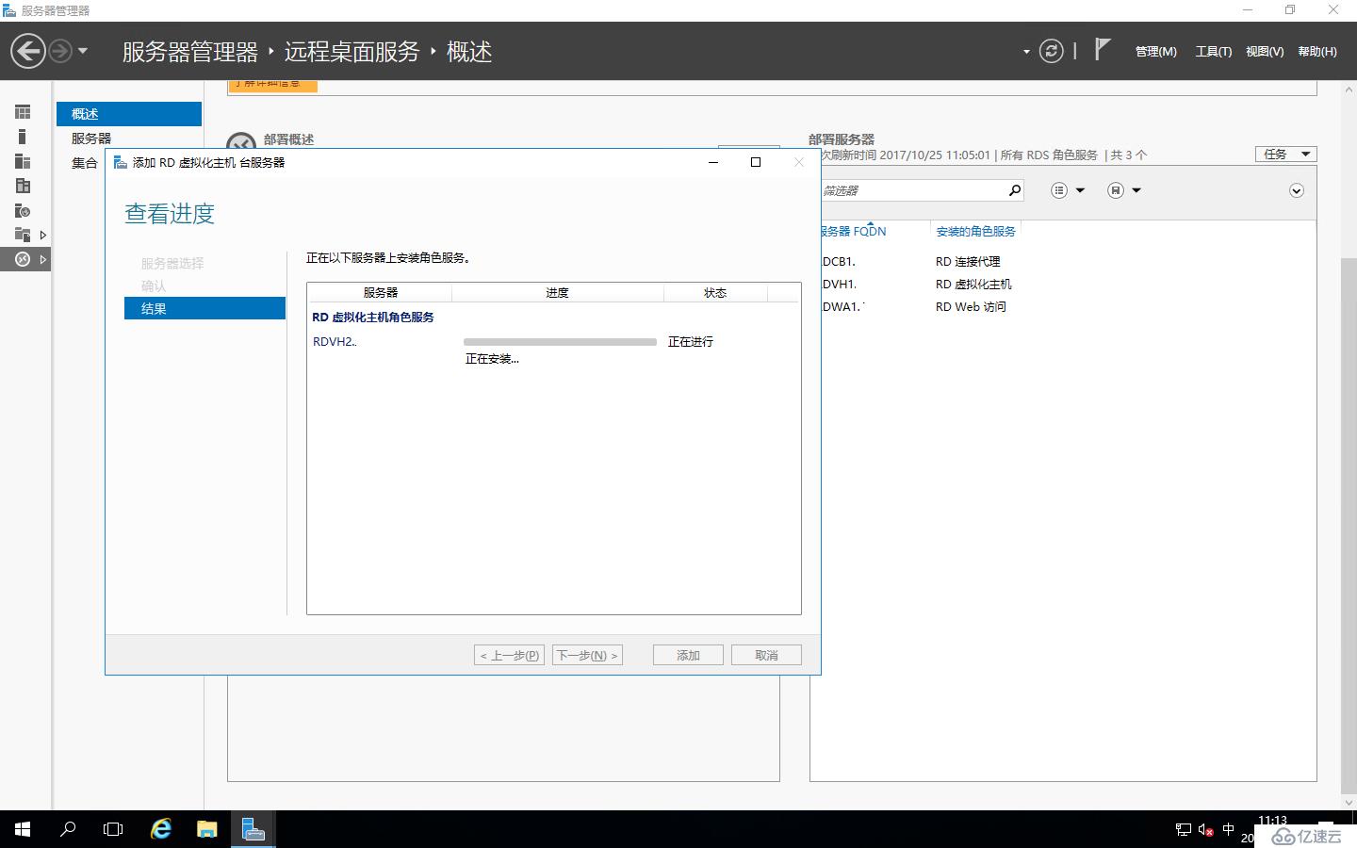Open the list view options icon
Screen dimensions: 1357x848
coord(1059,190)
